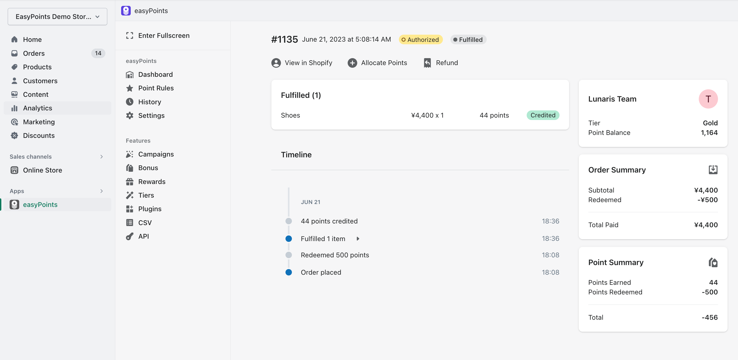Open the Order Summary export icon

click(713, 169)
